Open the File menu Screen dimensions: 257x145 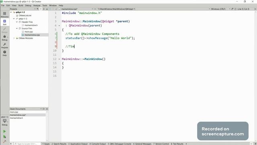3,5
